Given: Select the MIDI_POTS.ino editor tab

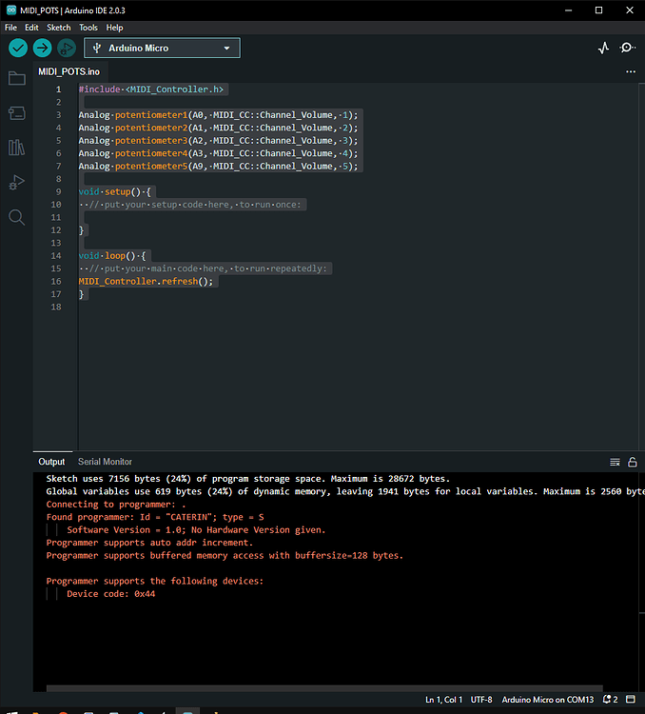Looking at the screenshot, I should click(68, 71).
